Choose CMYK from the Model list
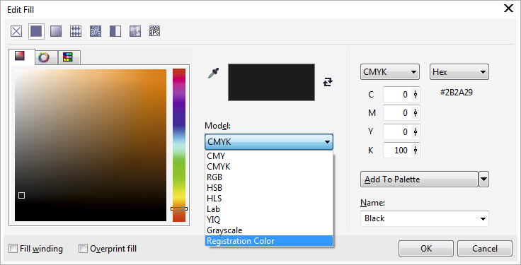The height and width of the screenshot is (265, 521). tap(269, 167)
